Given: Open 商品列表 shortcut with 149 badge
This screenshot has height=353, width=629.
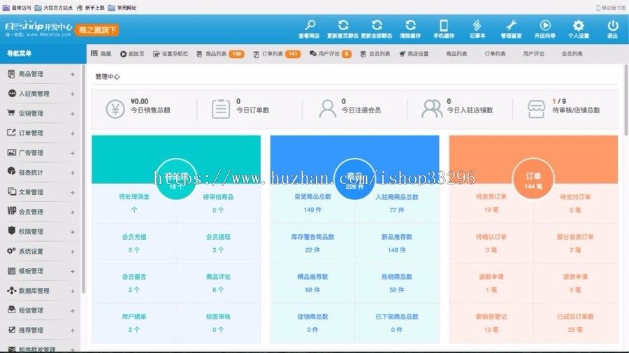Looking at the screenshot, I should coord(220,54).
